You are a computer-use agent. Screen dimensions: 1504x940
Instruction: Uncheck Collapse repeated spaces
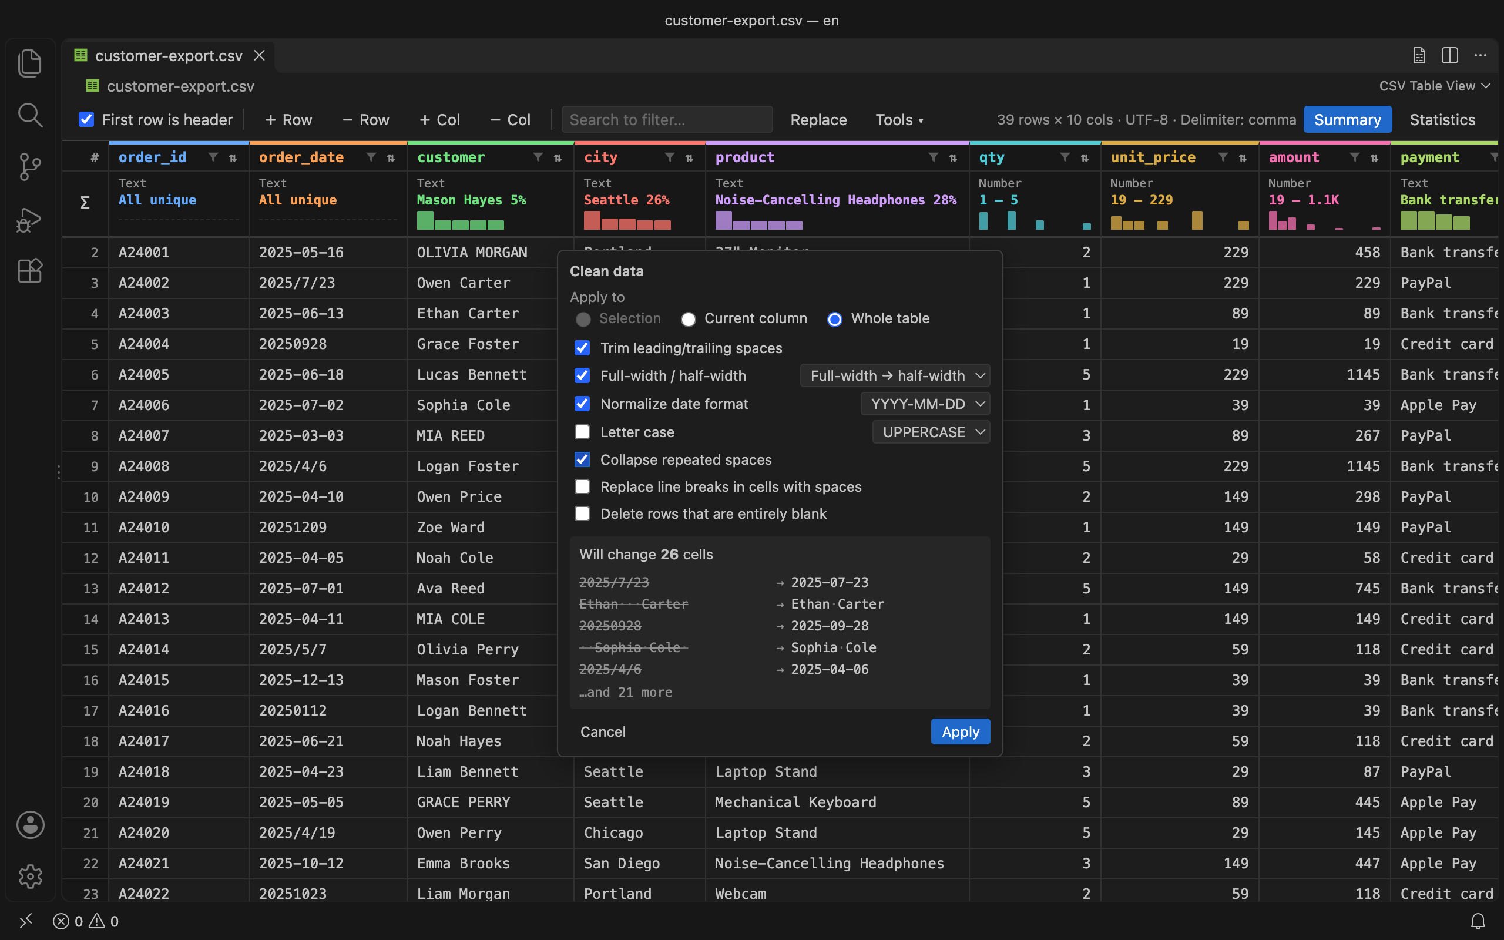[582, 459]
